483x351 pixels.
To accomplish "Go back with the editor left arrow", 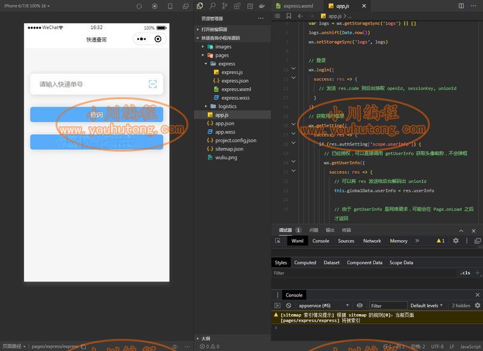I will coord(300,16).
